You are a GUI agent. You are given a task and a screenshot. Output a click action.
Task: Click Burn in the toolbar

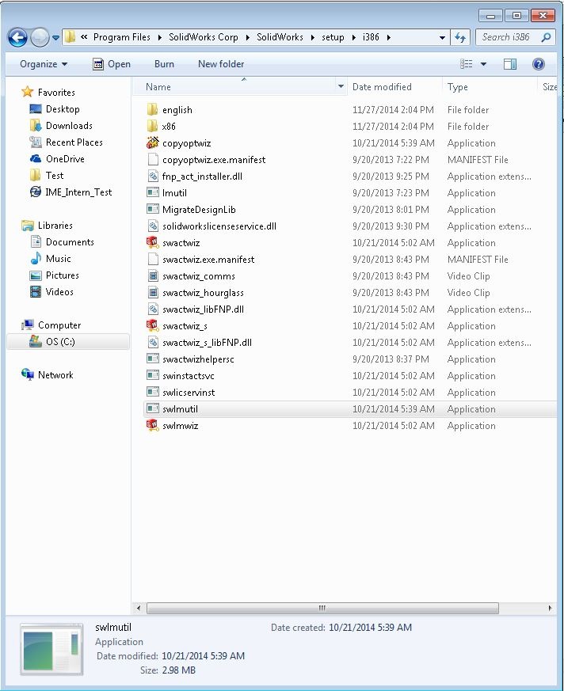(164, 64)
